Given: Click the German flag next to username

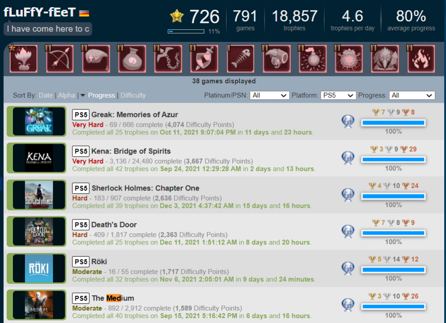Looking at the screenshot, I should 84,13.
